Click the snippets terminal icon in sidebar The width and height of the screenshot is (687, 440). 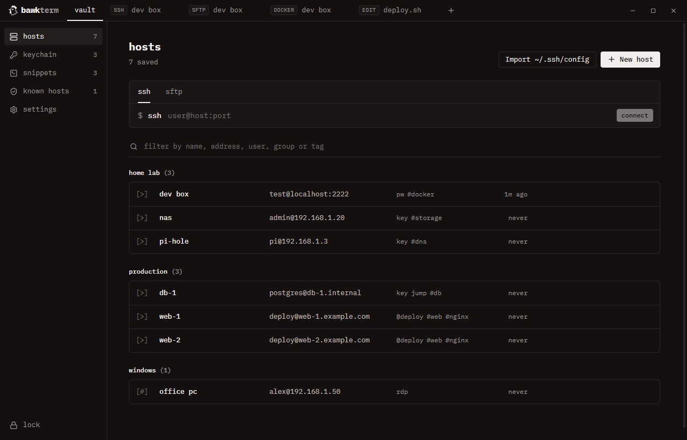(13, 73)
